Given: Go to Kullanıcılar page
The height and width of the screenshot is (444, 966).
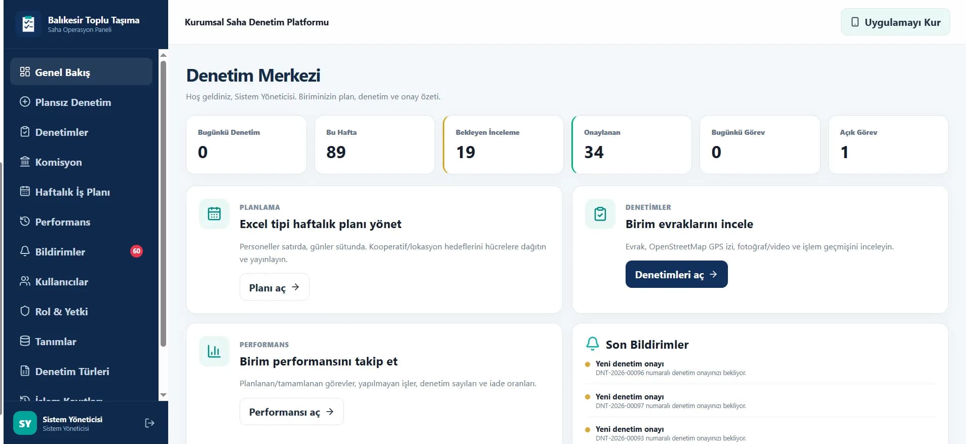Looking at the screenshot, I should 81,281.
